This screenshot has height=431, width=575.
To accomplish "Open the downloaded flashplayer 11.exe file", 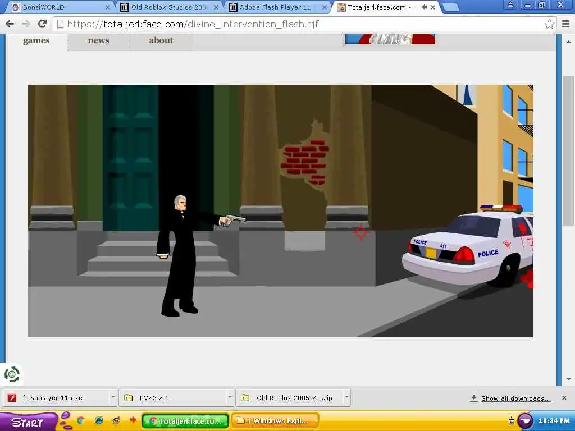I will 57,398.
